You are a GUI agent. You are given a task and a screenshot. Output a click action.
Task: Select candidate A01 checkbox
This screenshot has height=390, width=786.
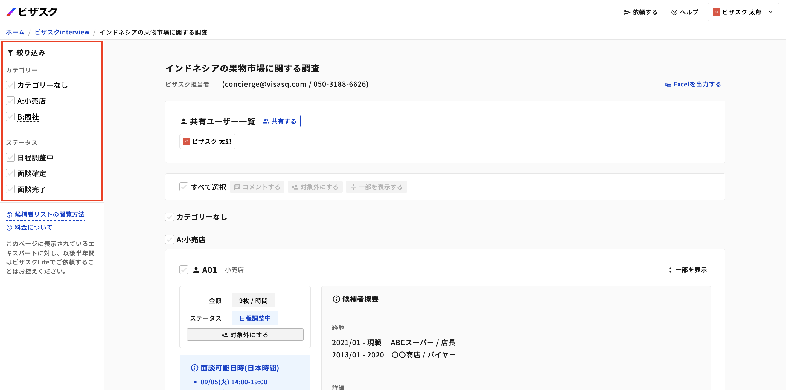184,270
